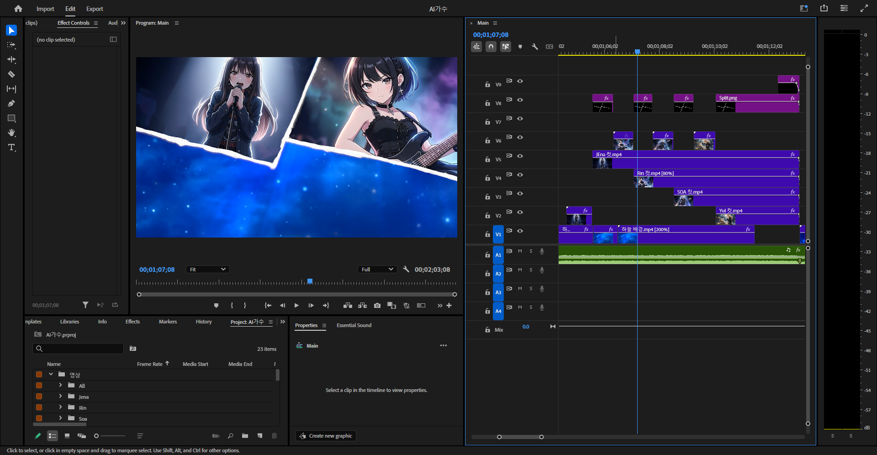Toggle Linked Selection in timeline
Viewport: 877px width, 455px height.
(506, 47)
